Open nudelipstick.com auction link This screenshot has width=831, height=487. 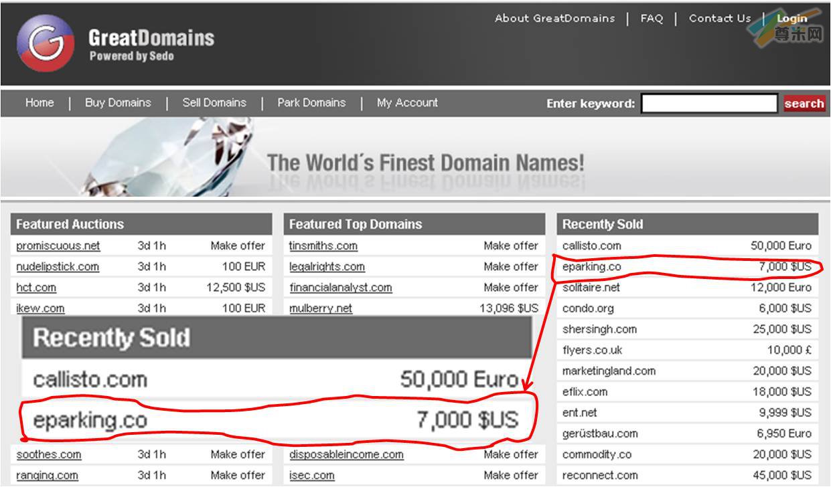pyautogui.click(x=58, y=267)
